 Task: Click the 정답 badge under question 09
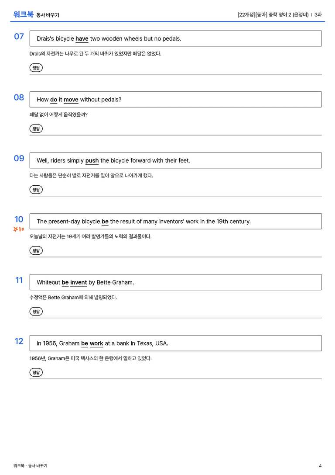pos(36,189)
